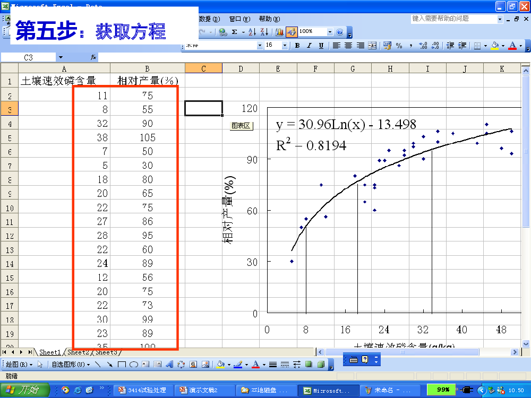Sort ascending with the A-Z button

pos(252,32)
